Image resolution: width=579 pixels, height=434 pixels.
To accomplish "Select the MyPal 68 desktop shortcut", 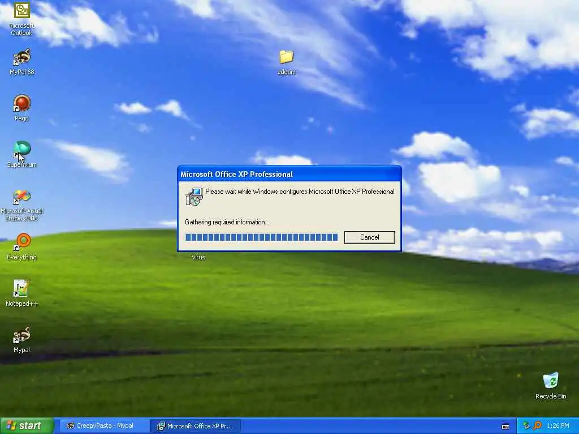I will [21, 62].
